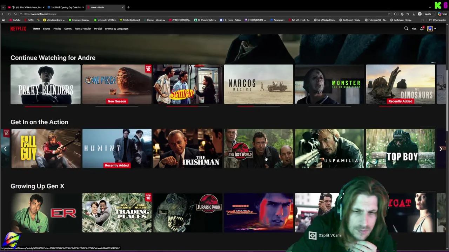Open the notifications bell
Viewport: 449px width, 252px height.
tap(422, 29)
